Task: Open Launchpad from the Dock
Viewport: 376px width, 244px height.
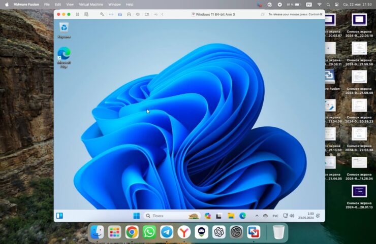Action: (114, 232)
